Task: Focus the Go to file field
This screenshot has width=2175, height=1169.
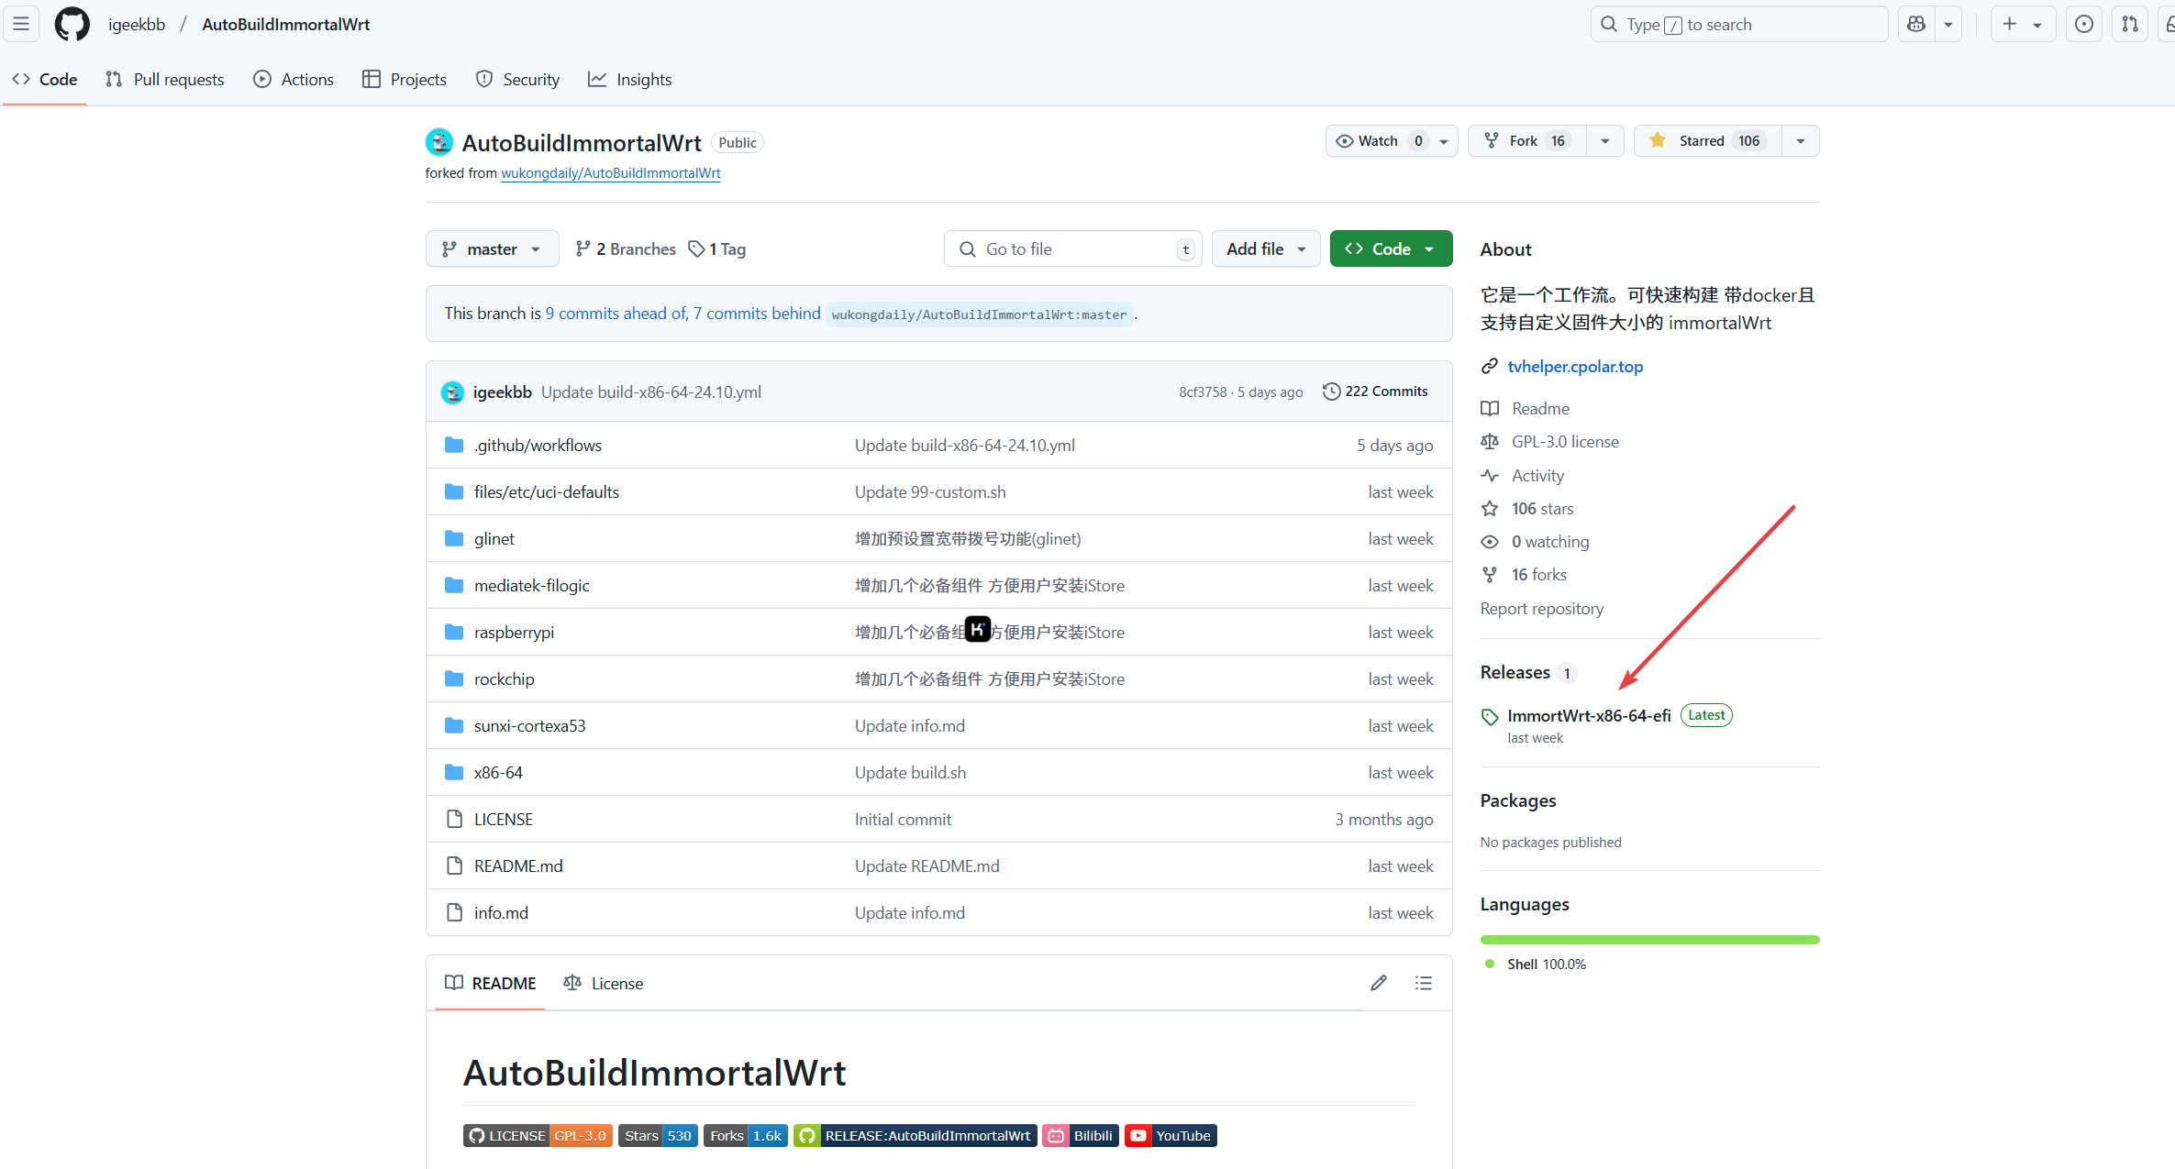Action: [x=1073, y=249]
